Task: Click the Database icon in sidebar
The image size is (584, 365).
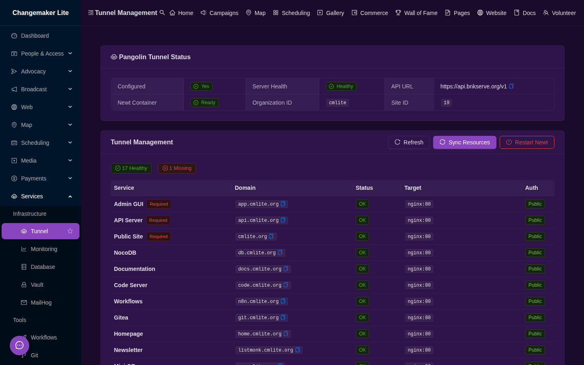Action: (24, 267)
